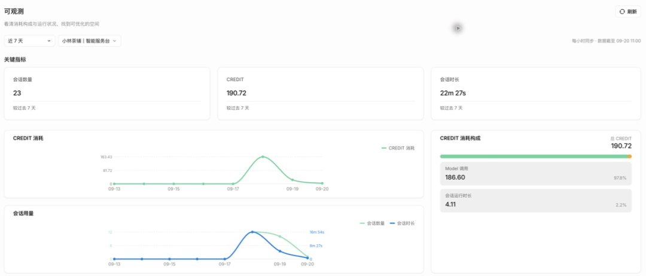Screen dimensions: 646x276
Task: Click the 会话数量 metric card value 23
Action: pyautogui.click(x=17, y=93)
